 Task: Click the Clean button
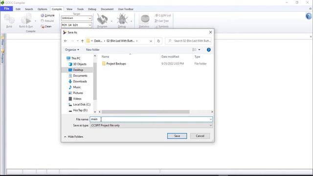46,26
